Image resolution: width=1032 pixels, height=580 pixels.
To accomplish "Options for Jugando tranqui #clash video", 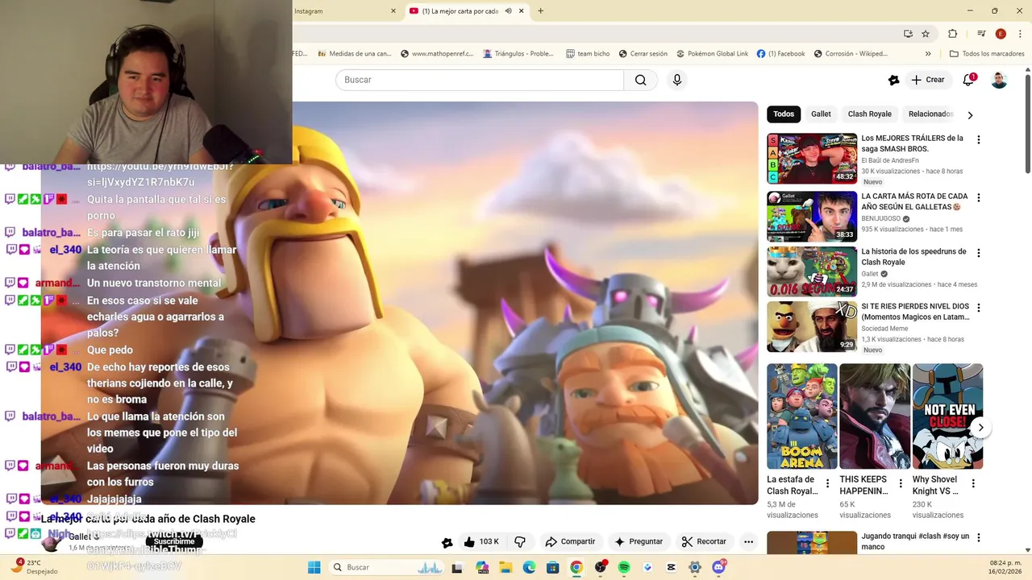I will (x=979, y=537).
